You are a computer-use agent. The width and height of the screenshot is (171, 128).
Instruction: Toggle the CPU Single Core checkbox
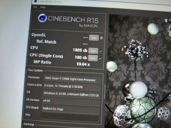tap(101, 58)
